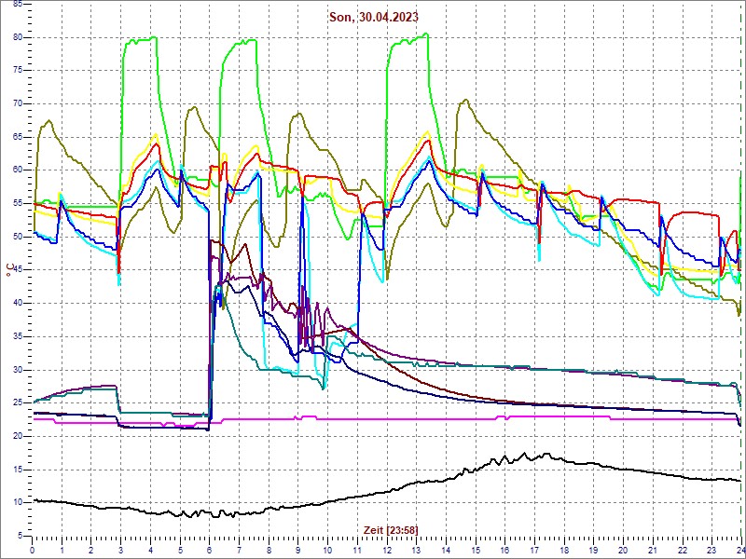Click hour 19 on the time axis

[593, 550]
